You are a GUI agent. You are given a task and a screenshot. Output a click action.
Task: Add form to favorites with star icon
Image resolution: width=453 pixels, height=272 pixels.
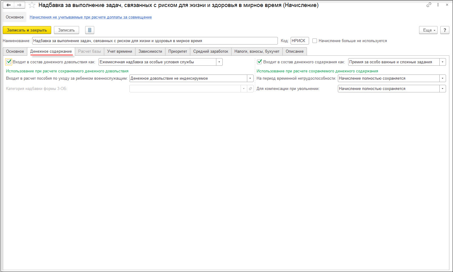32,5
